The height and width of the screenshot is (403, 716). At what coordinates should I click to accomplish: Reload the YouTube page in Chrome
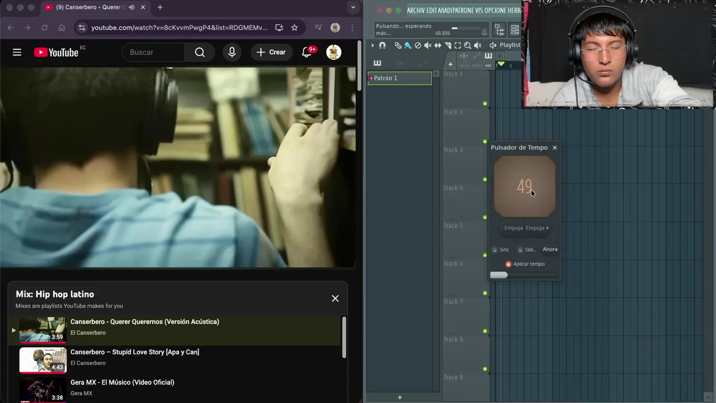44,27
